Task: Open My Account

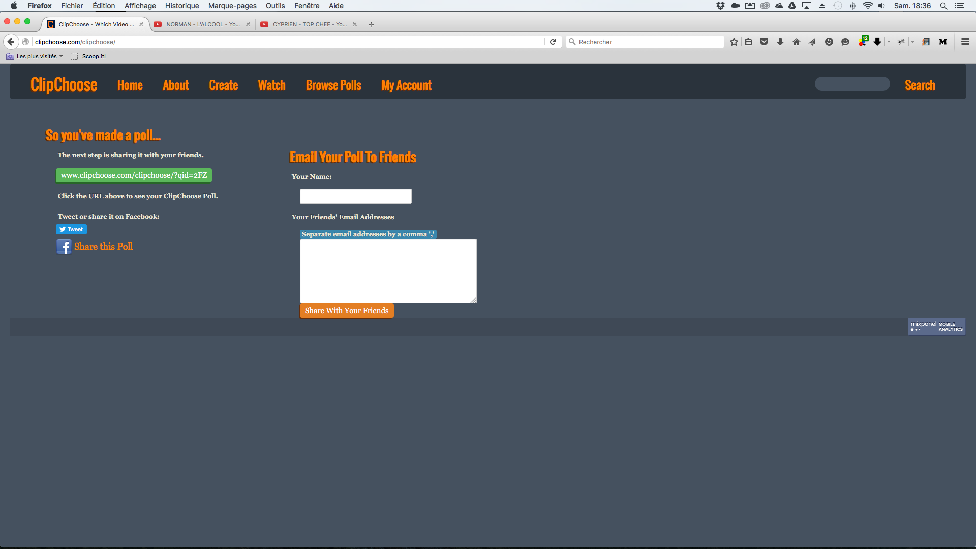Action: (x=406, y=85)
